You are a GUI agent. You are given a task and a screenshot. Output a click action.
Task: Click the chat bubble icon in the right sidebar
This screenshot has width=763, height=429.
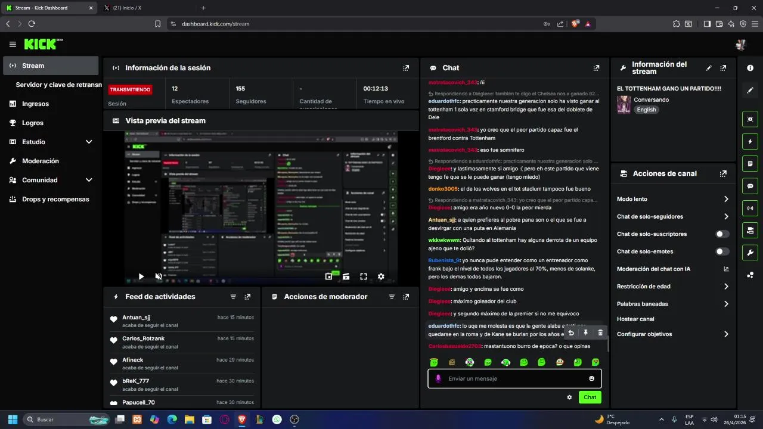750,186
